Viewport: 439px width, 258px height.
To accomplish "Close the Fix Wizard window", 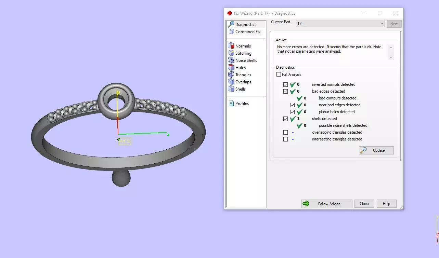I will 396,13.
